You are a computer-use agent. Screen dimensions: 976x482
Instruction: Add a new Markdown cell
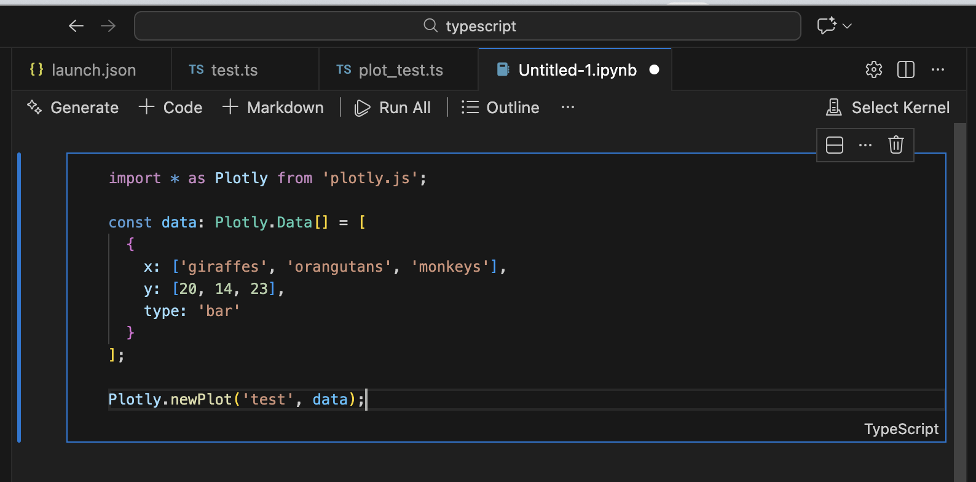pyautogui.click(x=273, y=108)
